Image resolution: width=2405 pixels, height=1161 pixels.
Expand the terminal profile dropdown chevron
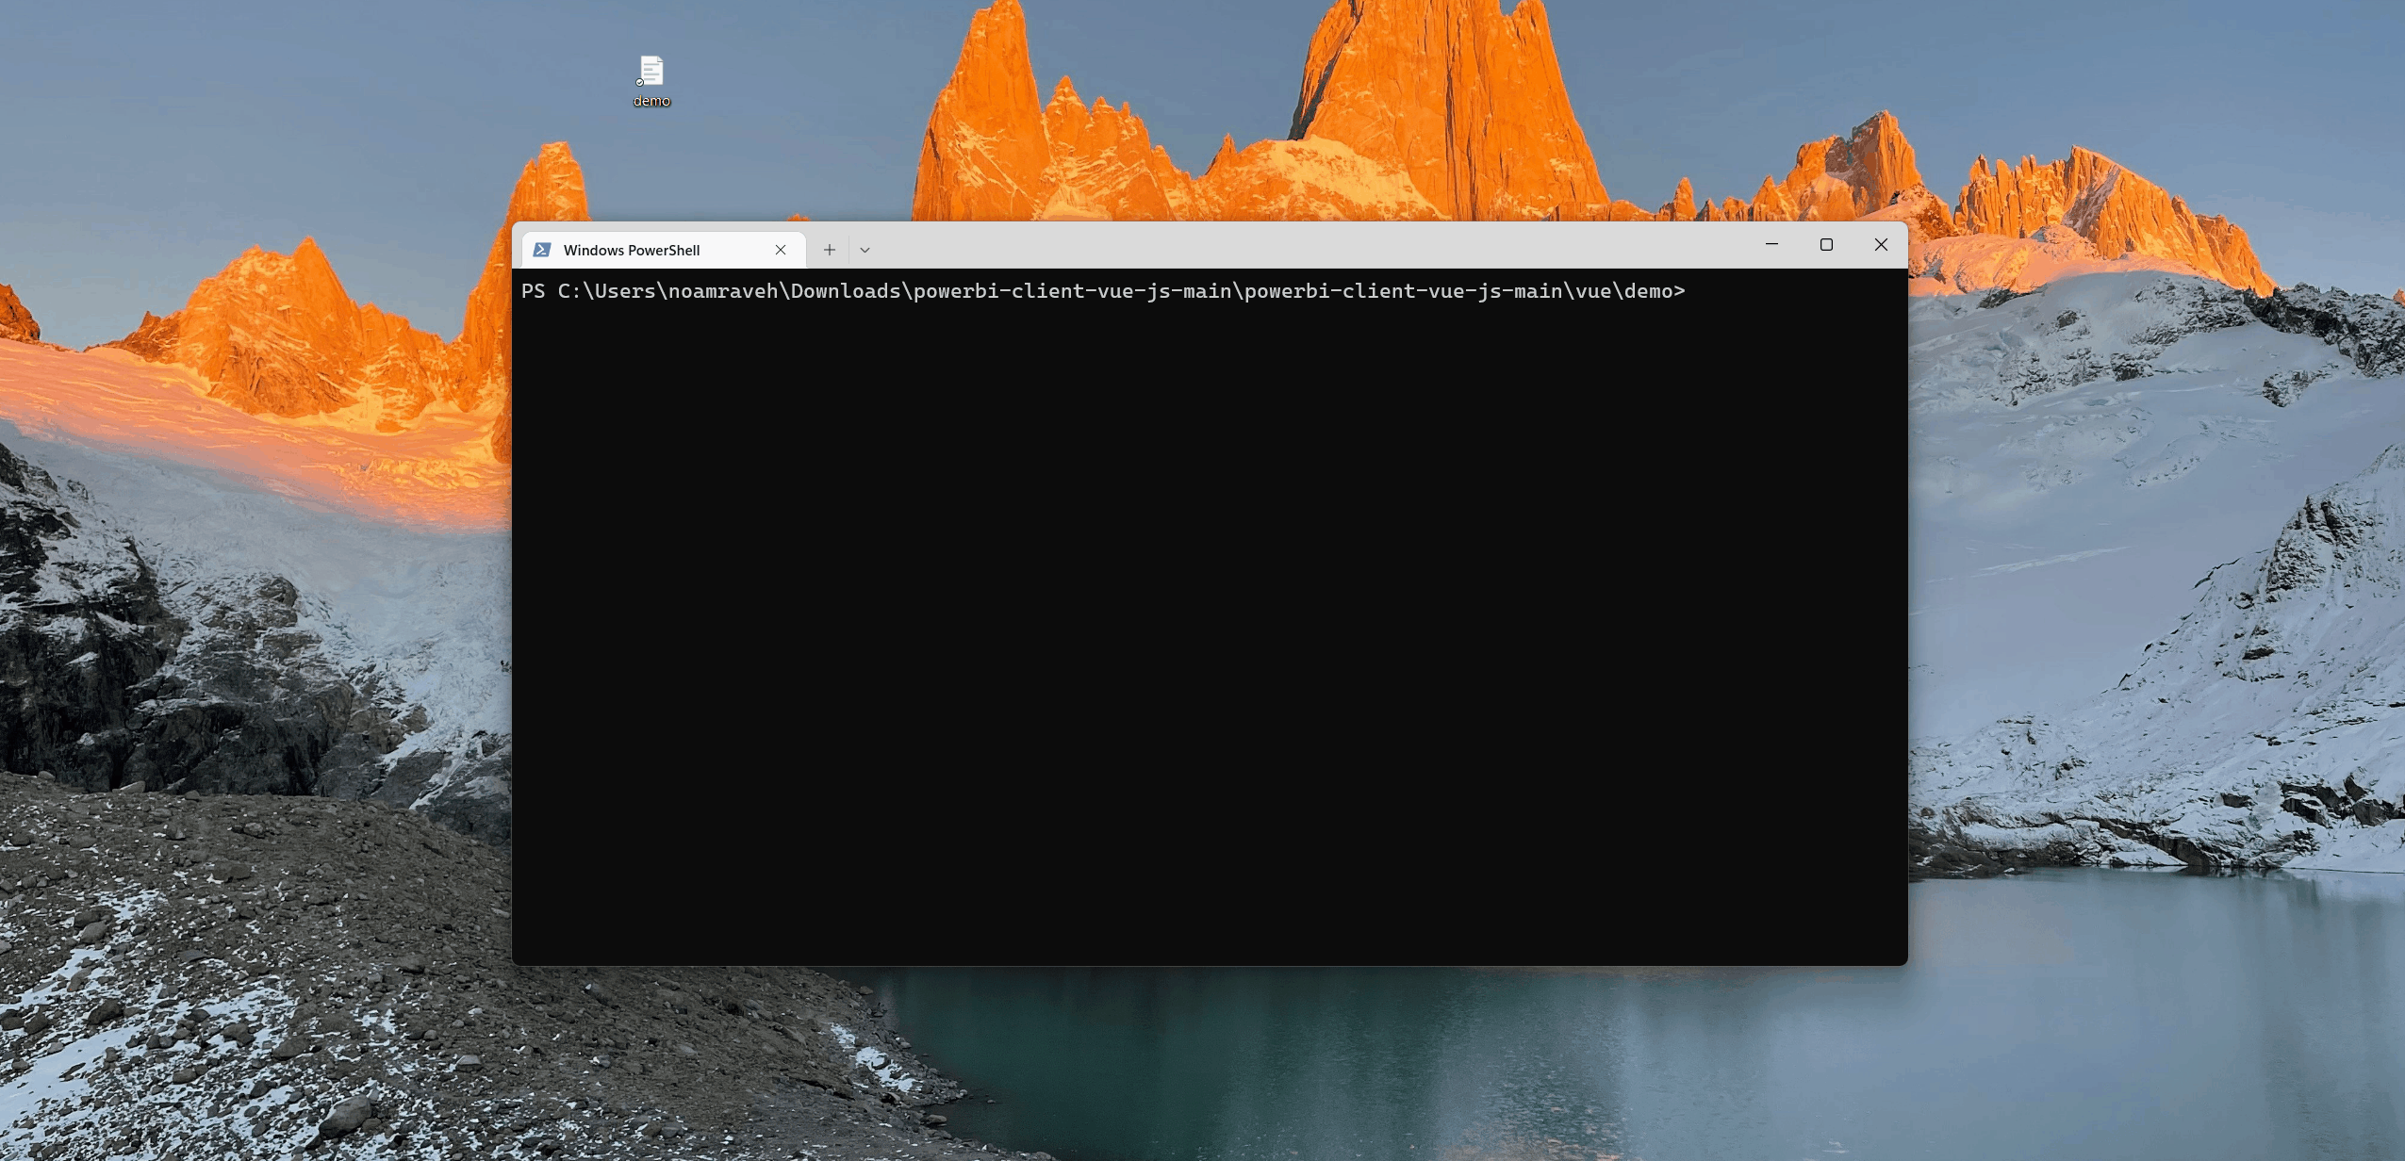coord(864,249)
